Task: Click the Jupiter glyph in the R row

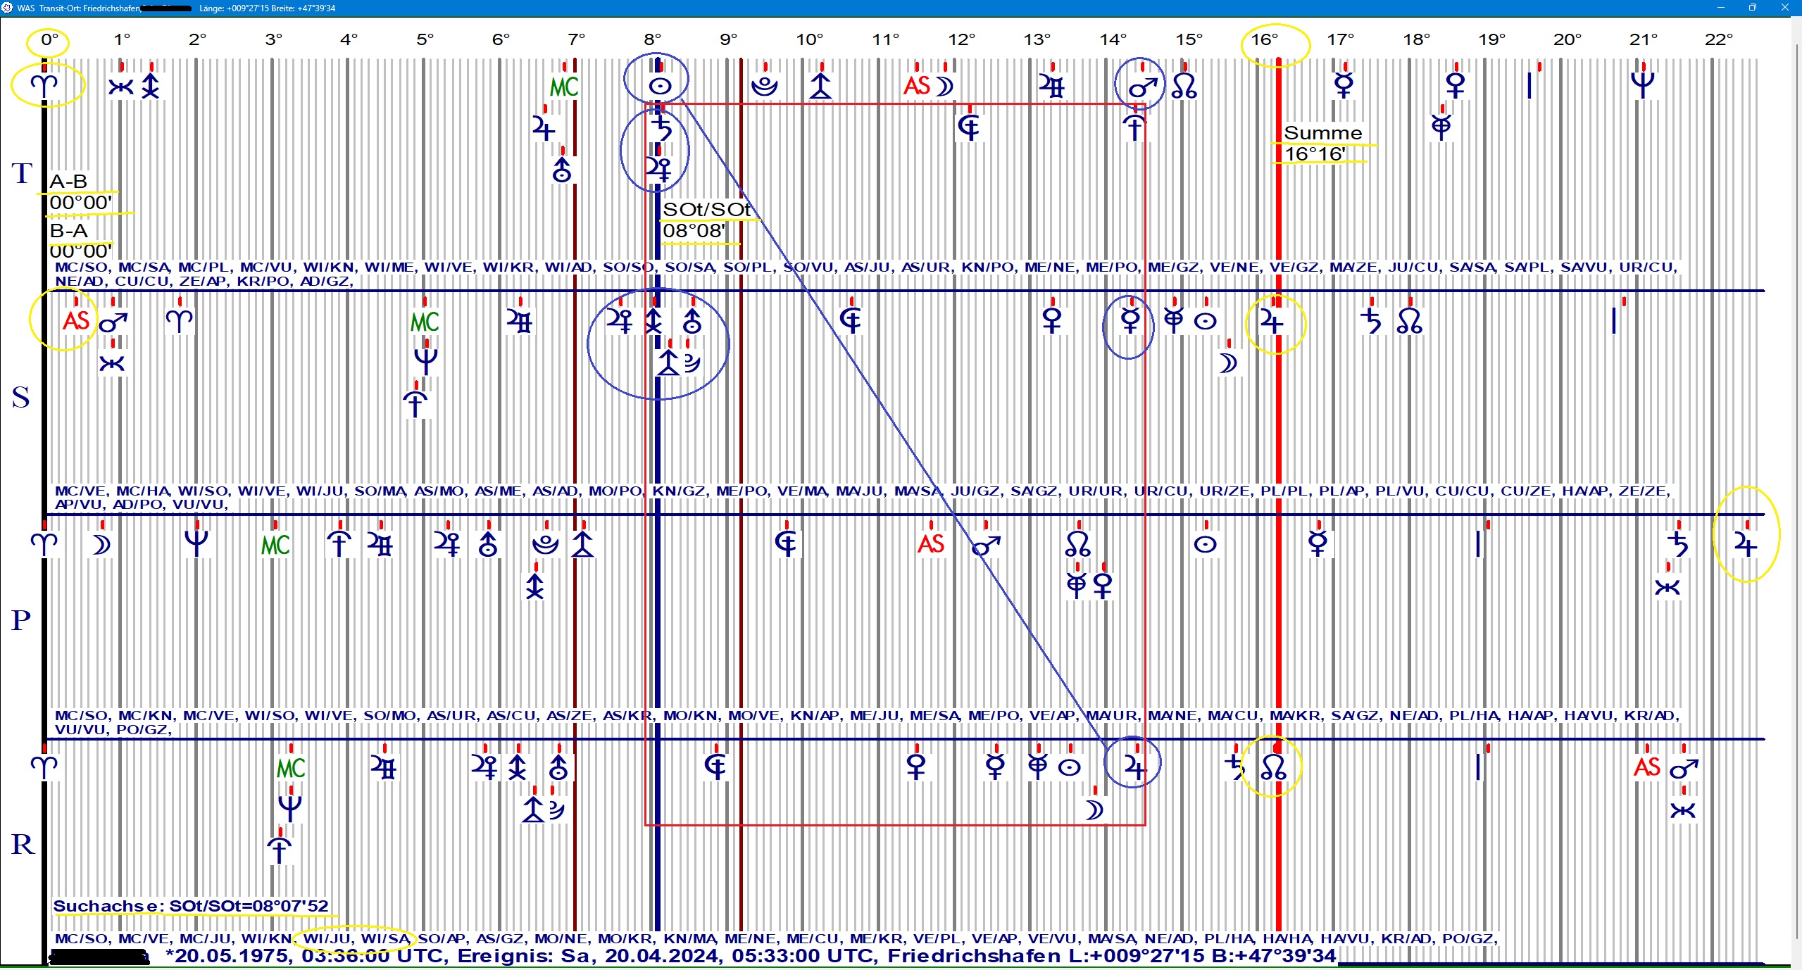Action: 1134,767
